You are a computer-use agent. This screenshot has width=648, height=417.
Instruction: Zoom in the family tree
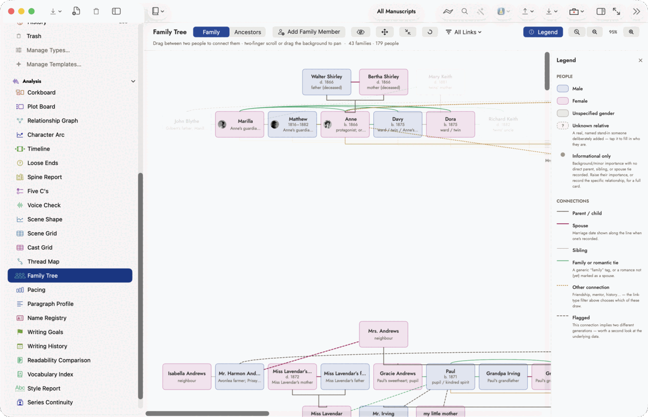click(x=631, y=32)
